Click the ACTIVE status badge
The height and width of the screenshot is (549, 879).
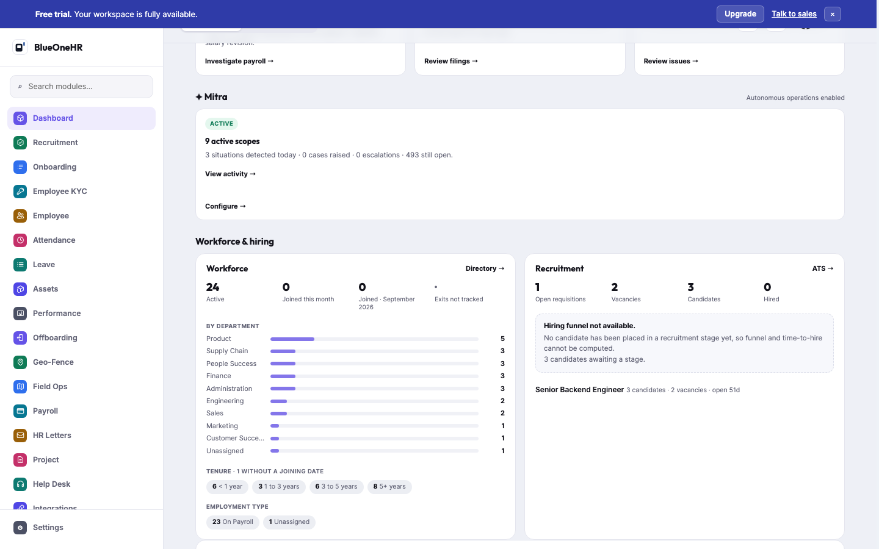coord(222,124)
